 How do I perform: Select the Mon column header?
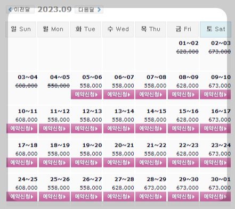point(53,29)
